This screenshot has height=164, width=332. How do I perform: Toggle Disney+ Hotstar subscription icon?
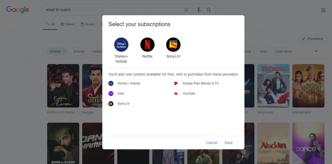pyautogui.click(x=121, y=45)
